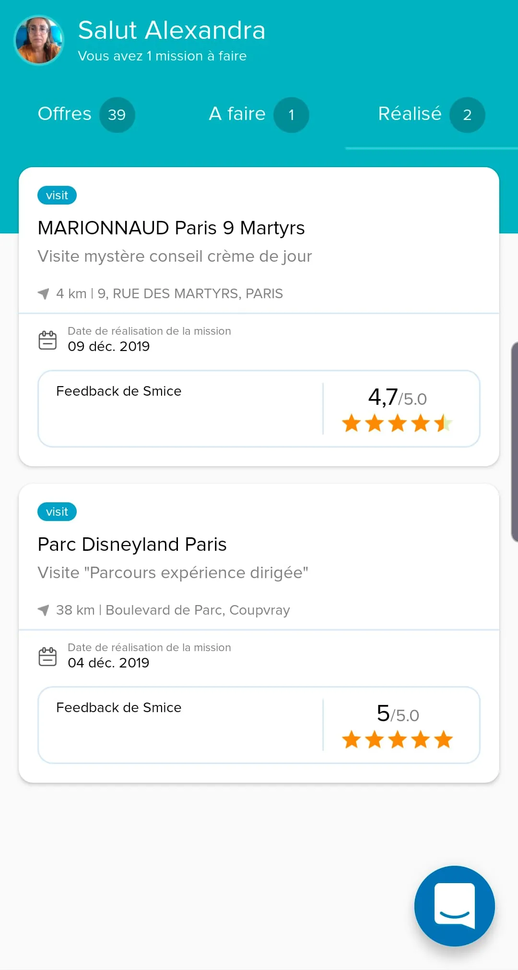This screenshot has height=970, width=518.
Task: Click the location arrow icon for Disneyland
Action: (44, 610)
